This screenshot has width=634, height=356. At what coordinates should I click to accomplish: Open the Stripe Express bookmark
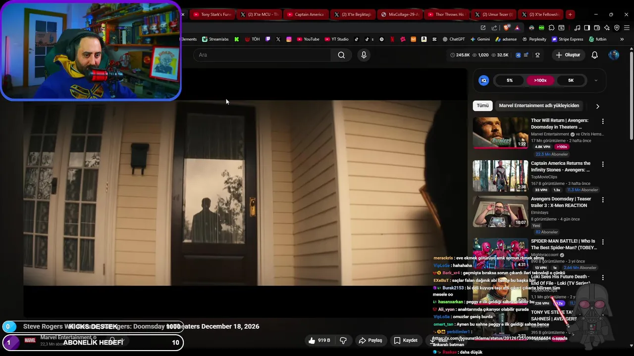tap(567, 39)
